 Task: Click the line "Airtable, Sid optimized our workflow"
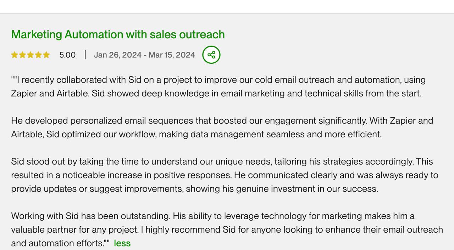click(x=196, y=134)
